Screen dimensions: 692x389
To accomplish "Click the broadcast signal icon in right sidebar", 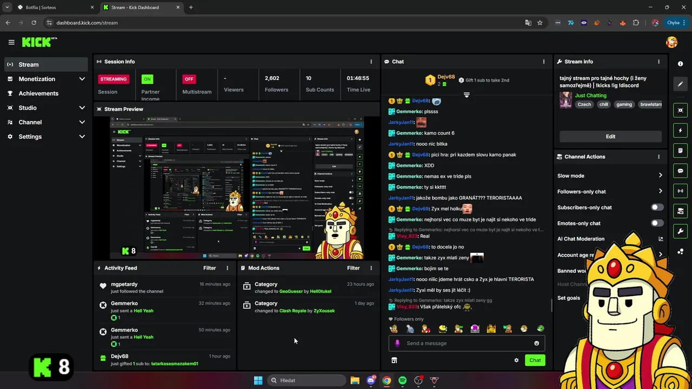I will tap(680, 191).
